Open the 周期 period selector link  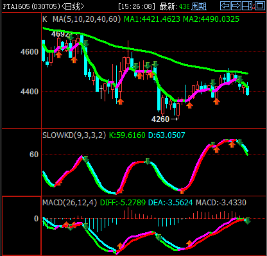(x=199, y=6)
